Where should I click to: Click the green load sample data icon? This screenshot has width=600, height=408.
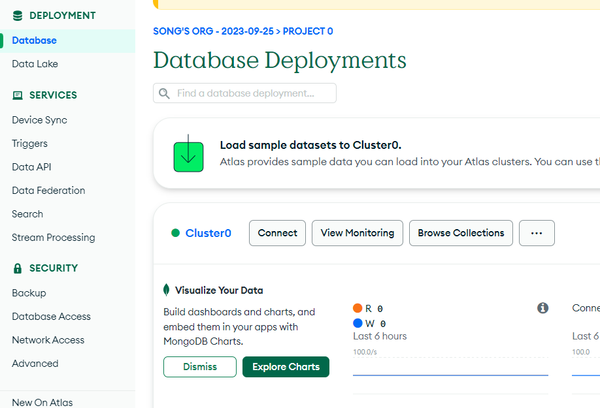(x=189, y=153)
